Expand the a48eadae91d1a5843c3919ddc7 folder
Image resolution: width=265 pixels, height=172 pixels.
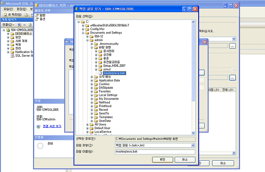coord(83,25)
